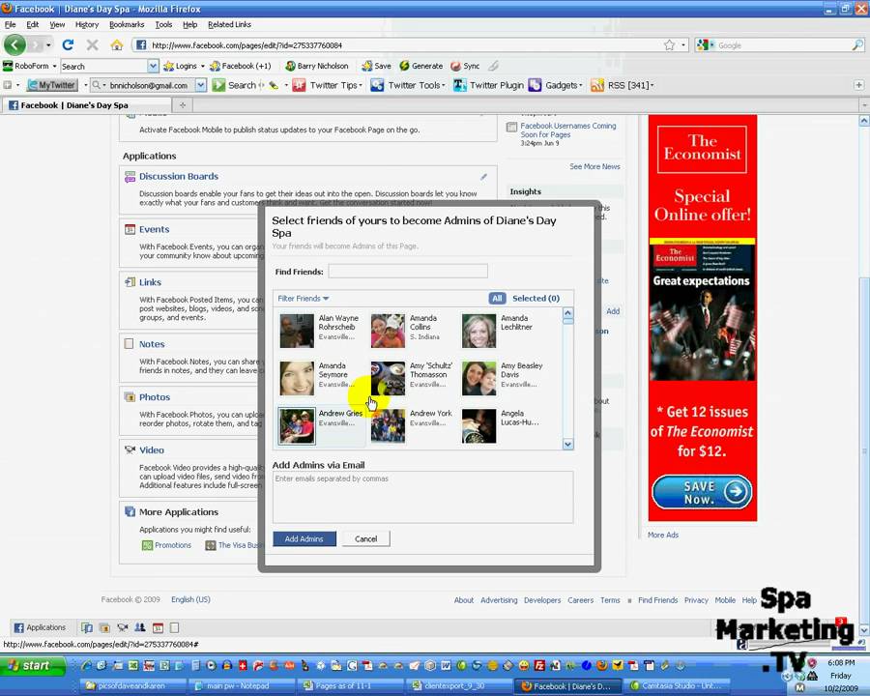Select friend Alan Wayne Rohrscheib thumbnail
The width and height of the screenshot is (870, 696).
point(297,331)
